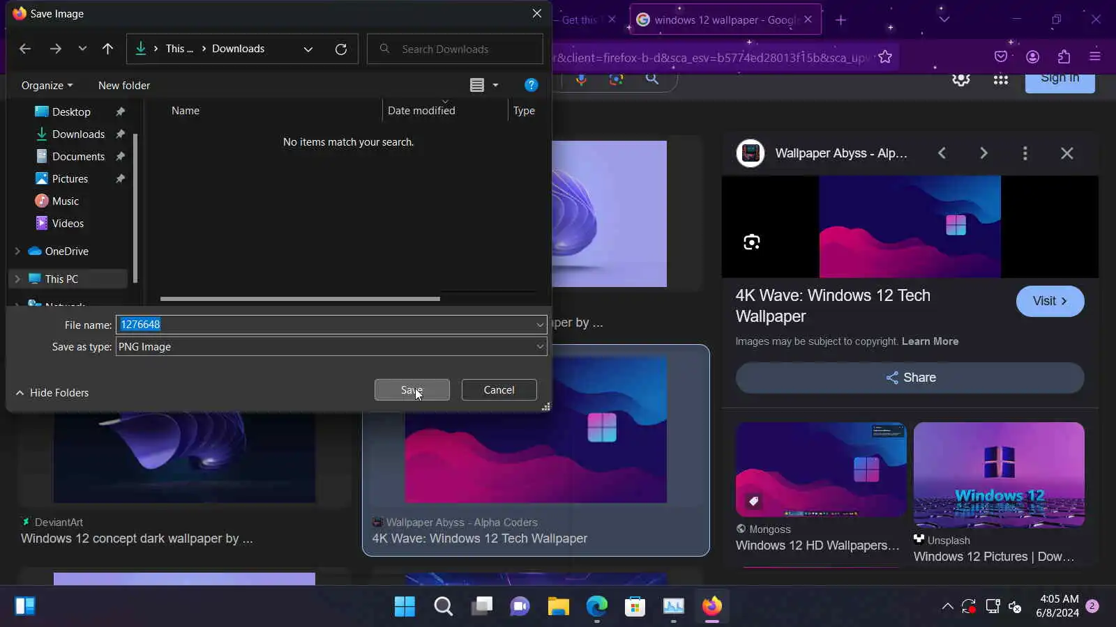The height and width of the screenshot is (627, 1116).
Task: Search by image with Google Lens icon
Action: [x=616, y=79]
